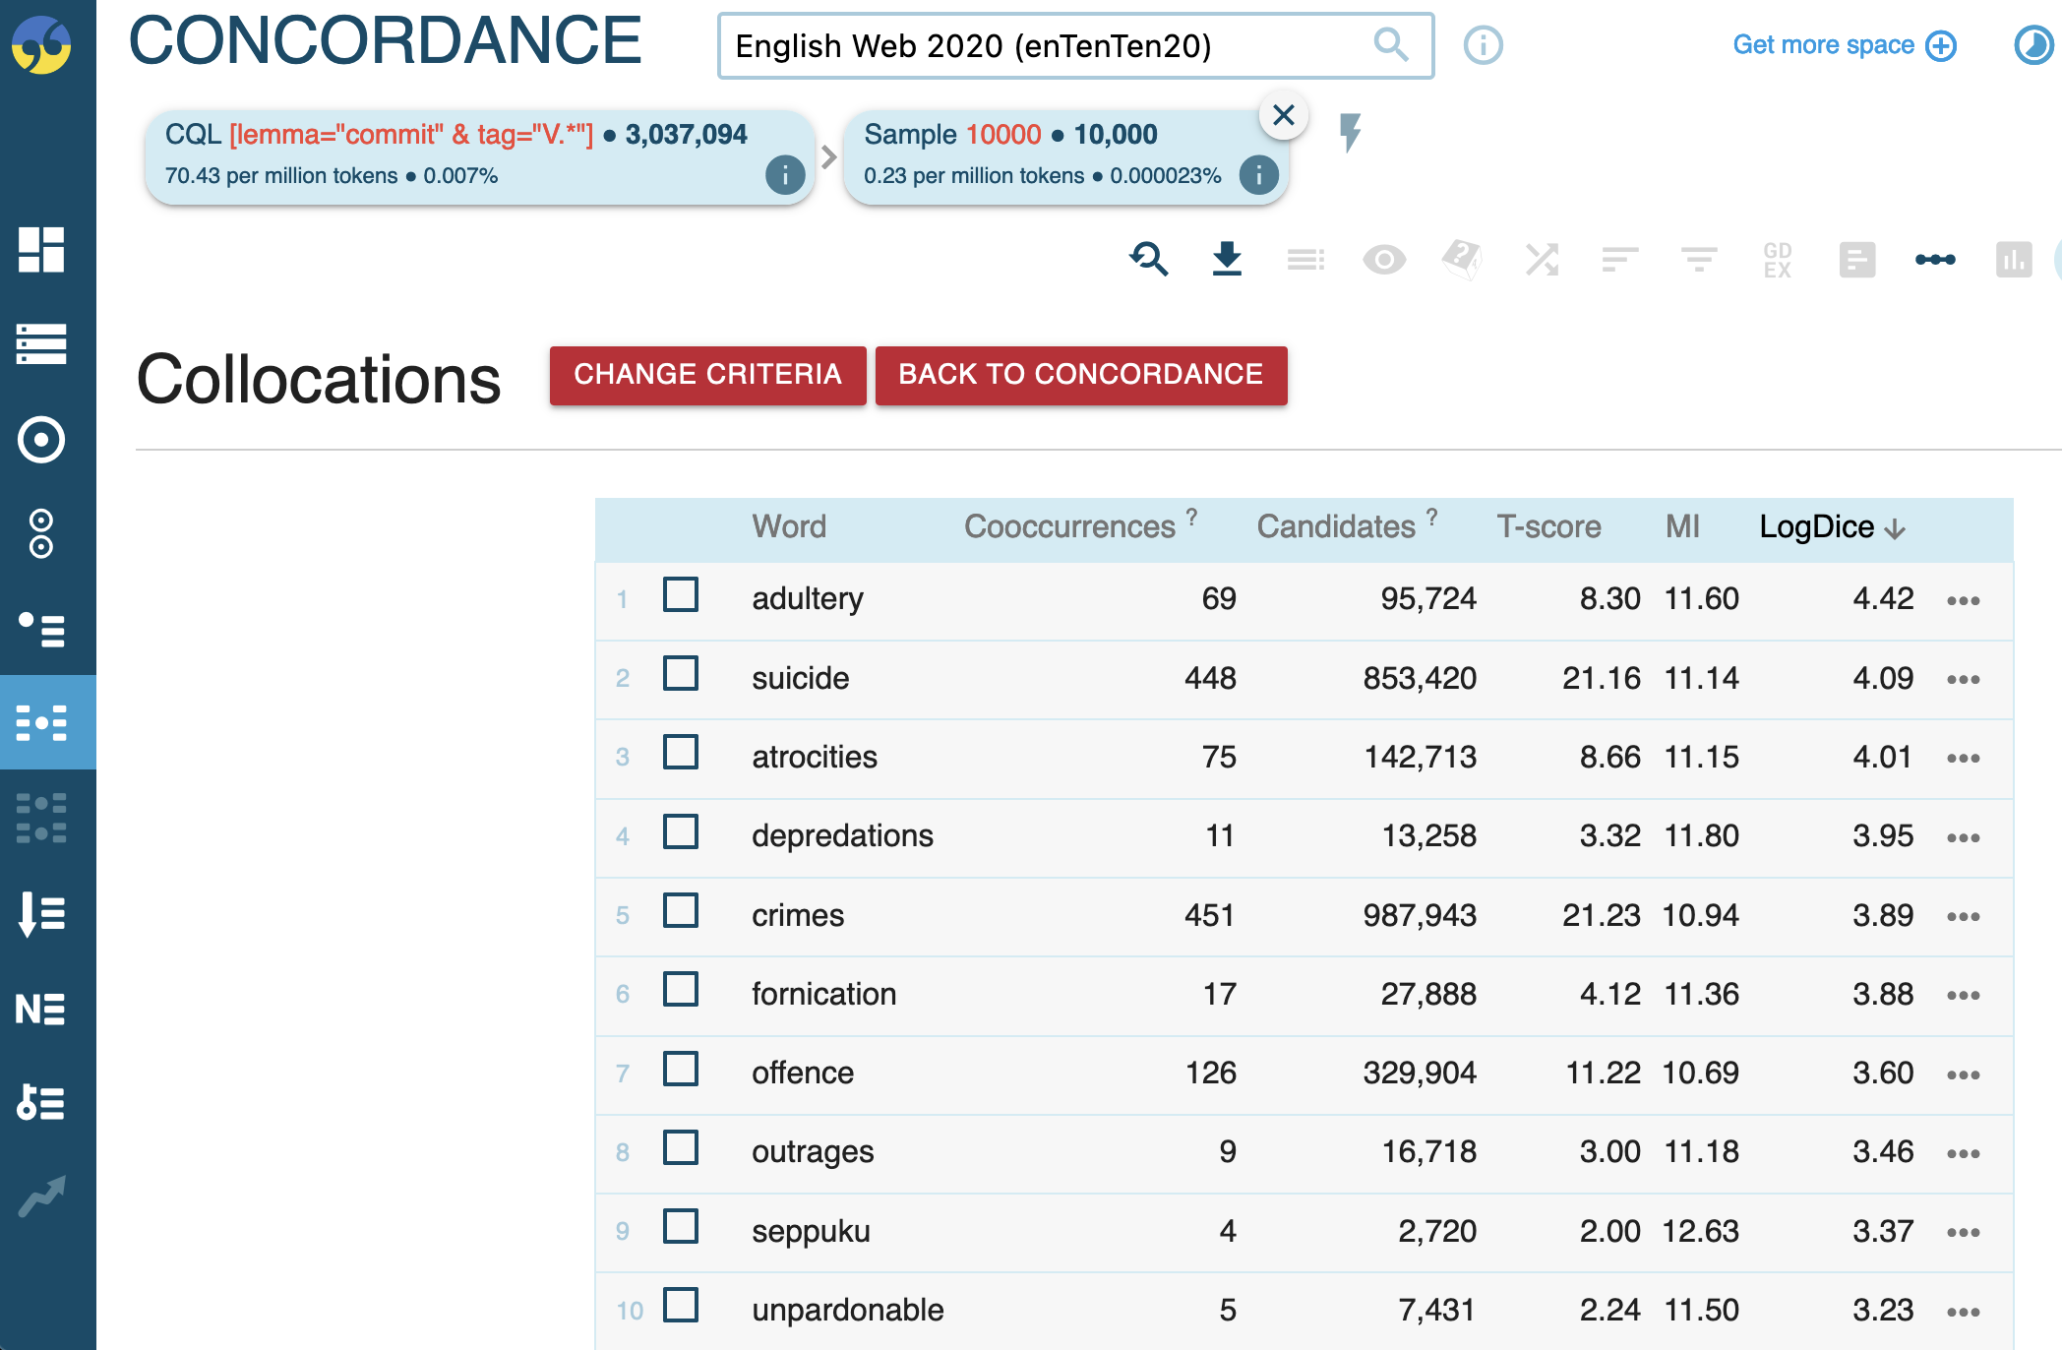
Task: Open the Trends sidebar icon
Action: [41, 1197]
